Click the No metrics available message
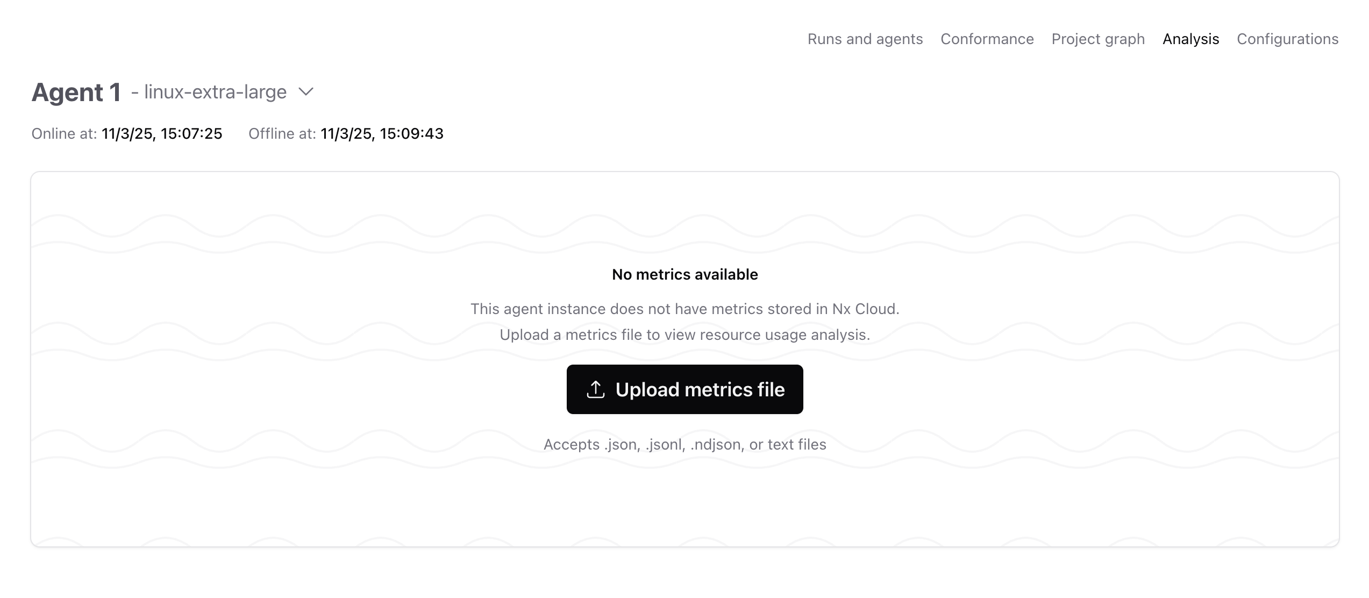 684,274
